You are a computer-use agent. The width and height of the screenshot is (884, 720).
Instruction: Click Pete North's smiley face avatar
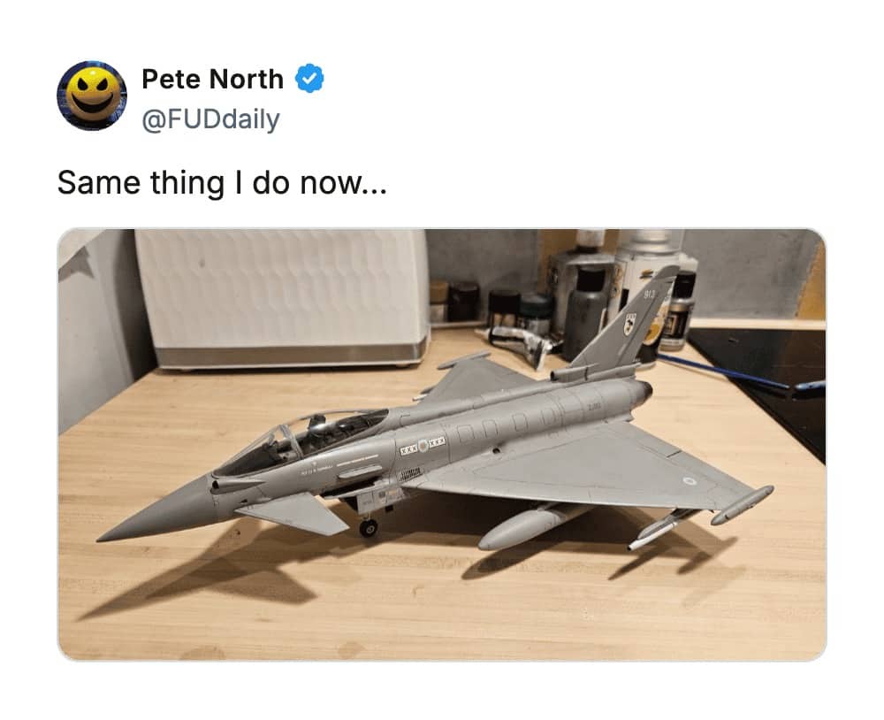point(92,96)
